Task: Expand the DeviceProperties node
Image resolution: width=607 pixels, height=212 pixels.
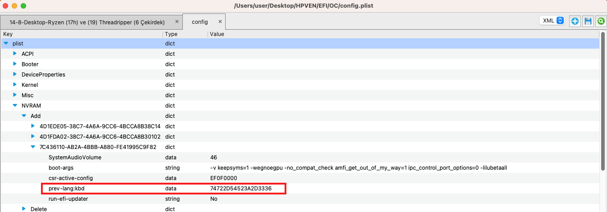Action: click(x=15, y=74)
